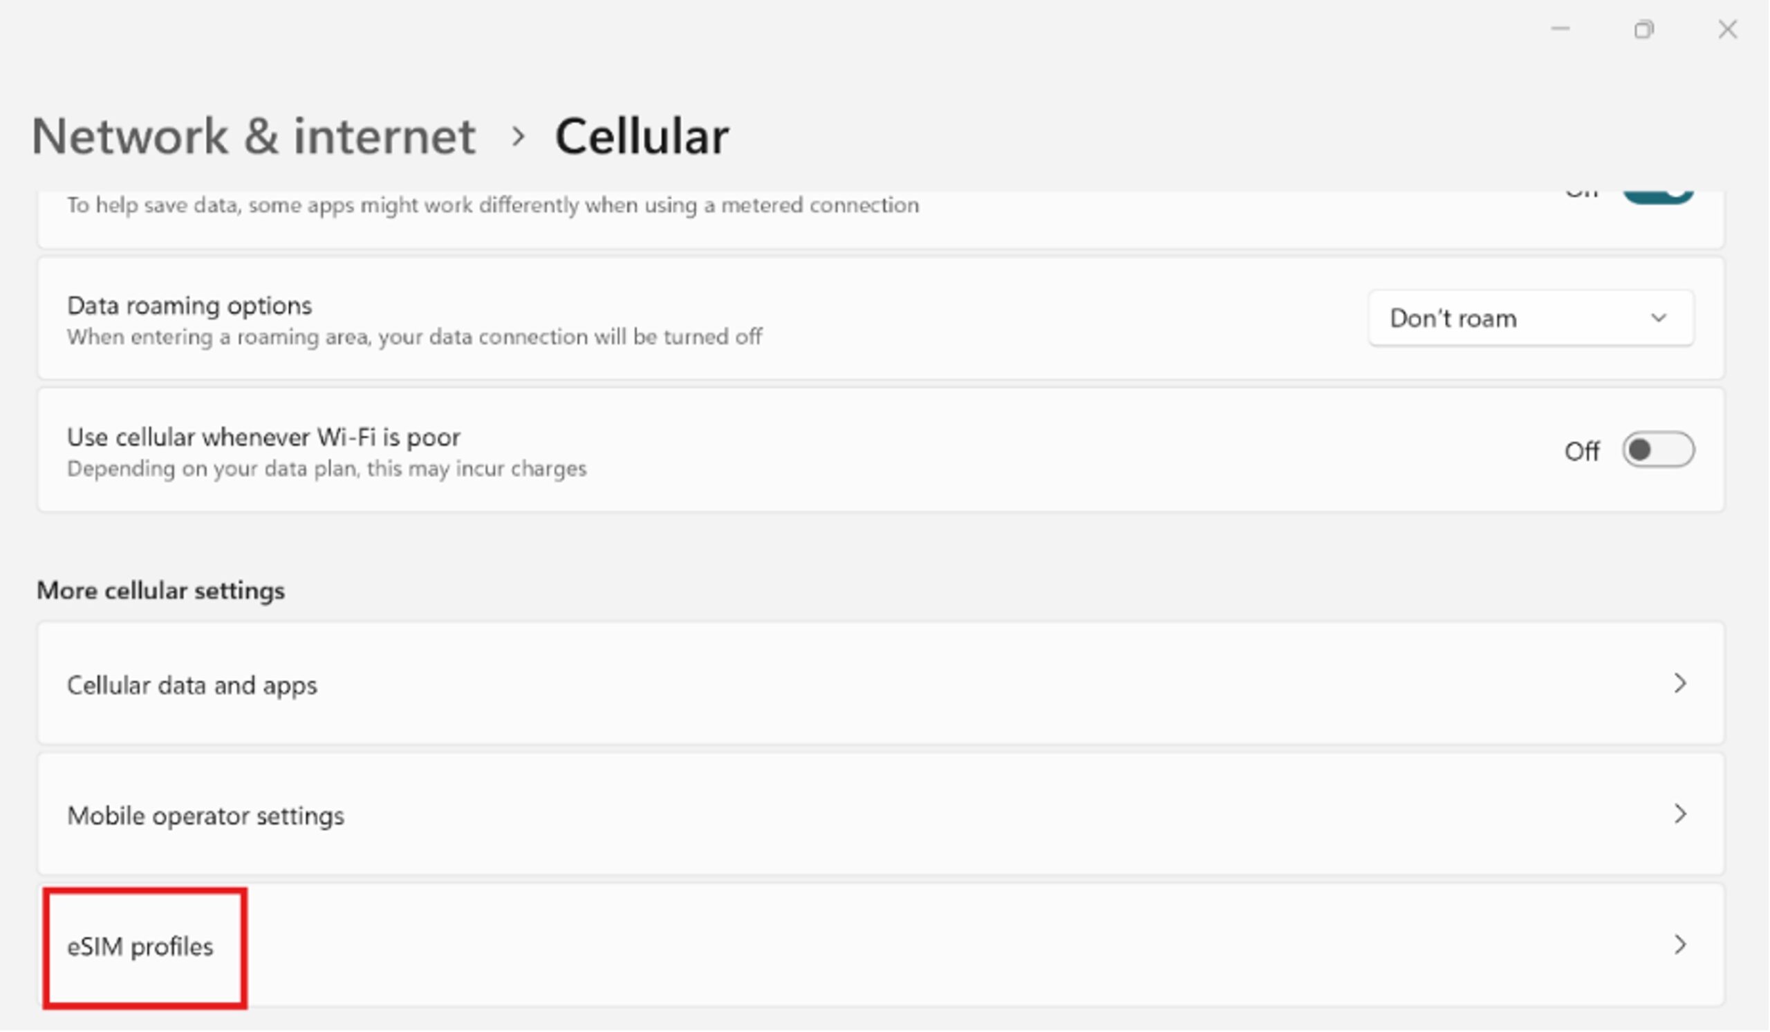Close the Settings window
The width and height of the screenshot is (1770, 1032).
pos(1727,30)
